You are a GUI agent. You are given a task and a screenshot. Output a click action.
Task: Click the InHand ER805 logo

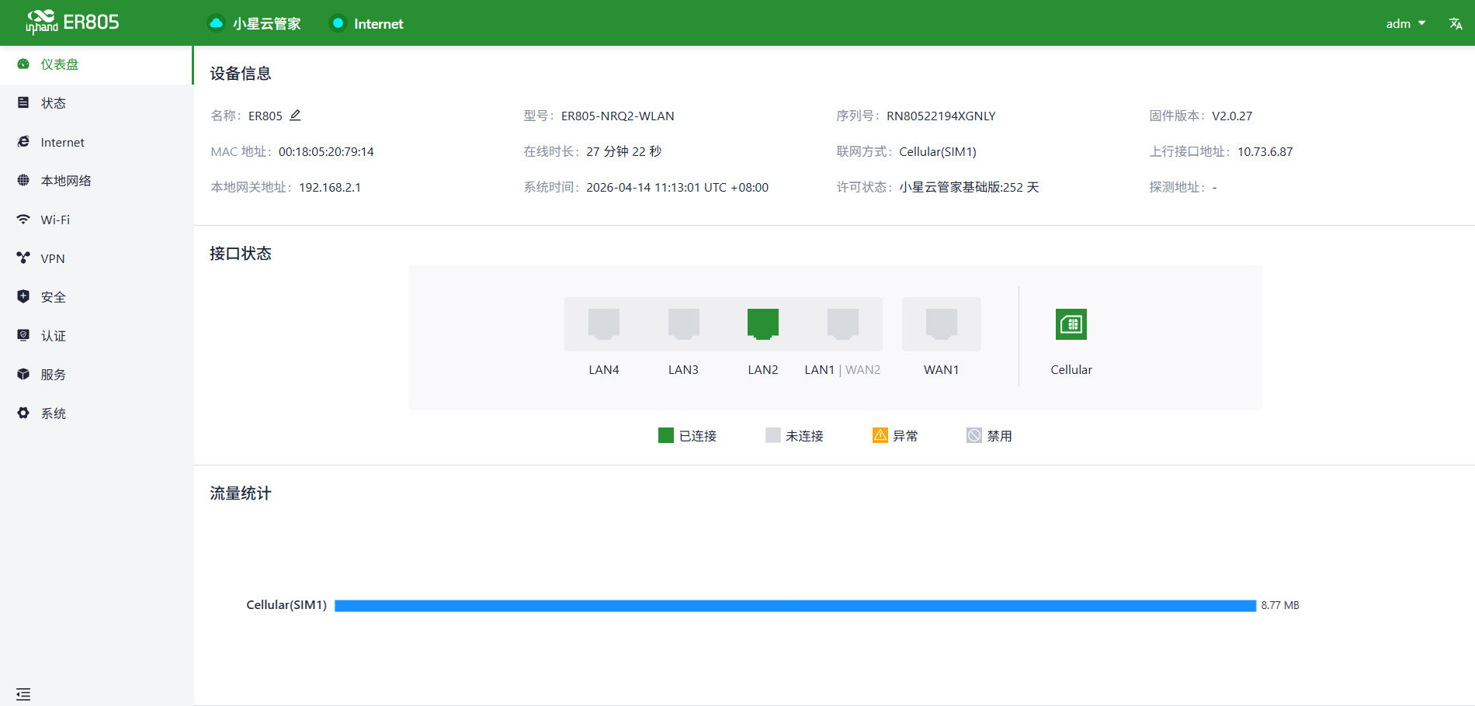point(72,22)
